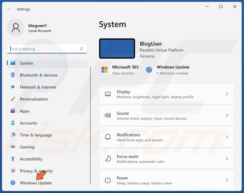Open Notifications via its right chevron
Screen dimensions: 244x193
point(227,137)
